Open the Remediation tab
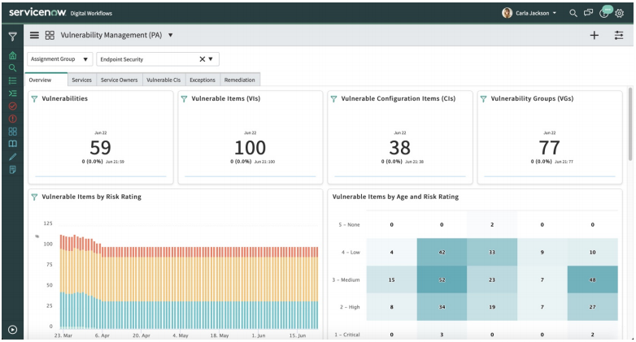Image resolution: width=636 pixels, height=342 pixels. click(x=239, y=80)
